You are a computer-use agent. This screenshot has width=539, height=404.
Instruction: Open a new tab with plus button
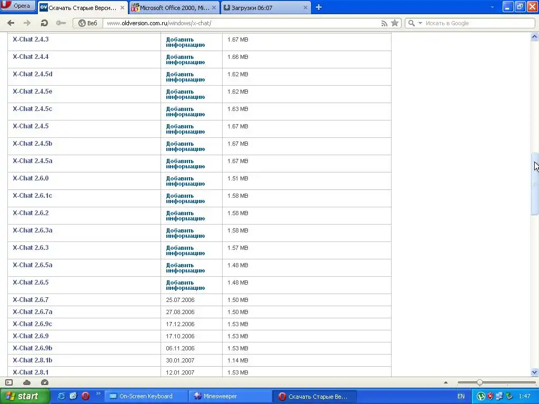pos(318,7)
